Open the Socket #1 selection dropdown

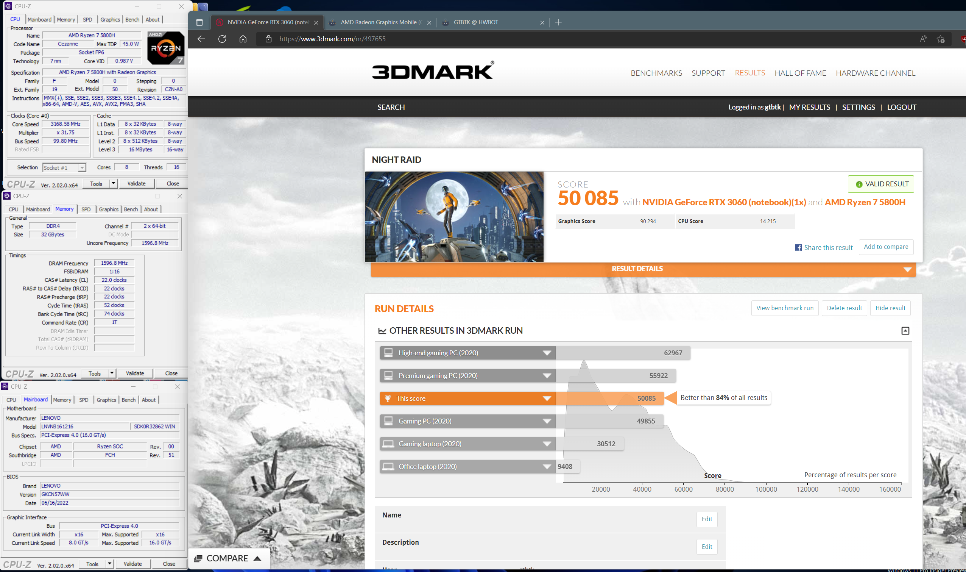(82, 168)
